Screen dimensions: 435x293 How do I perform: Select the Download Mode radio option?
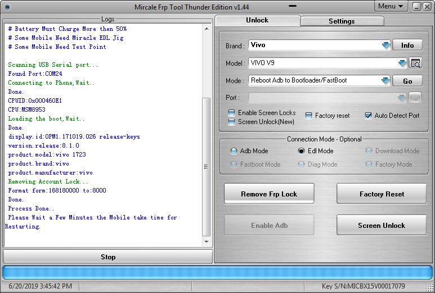pyautogui.click(x=369, y=151)
